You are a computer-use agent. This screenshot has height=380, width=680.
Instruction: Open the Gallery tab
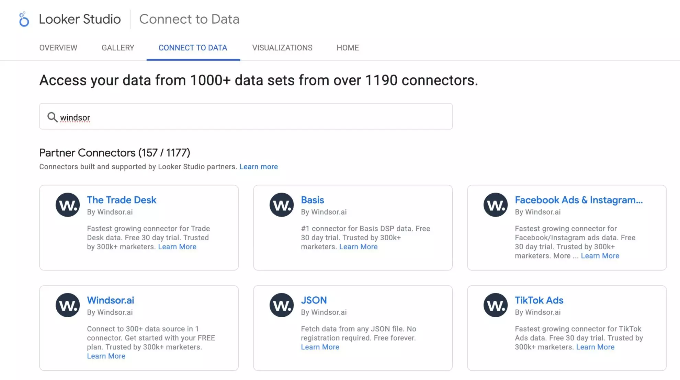[118, 48]
